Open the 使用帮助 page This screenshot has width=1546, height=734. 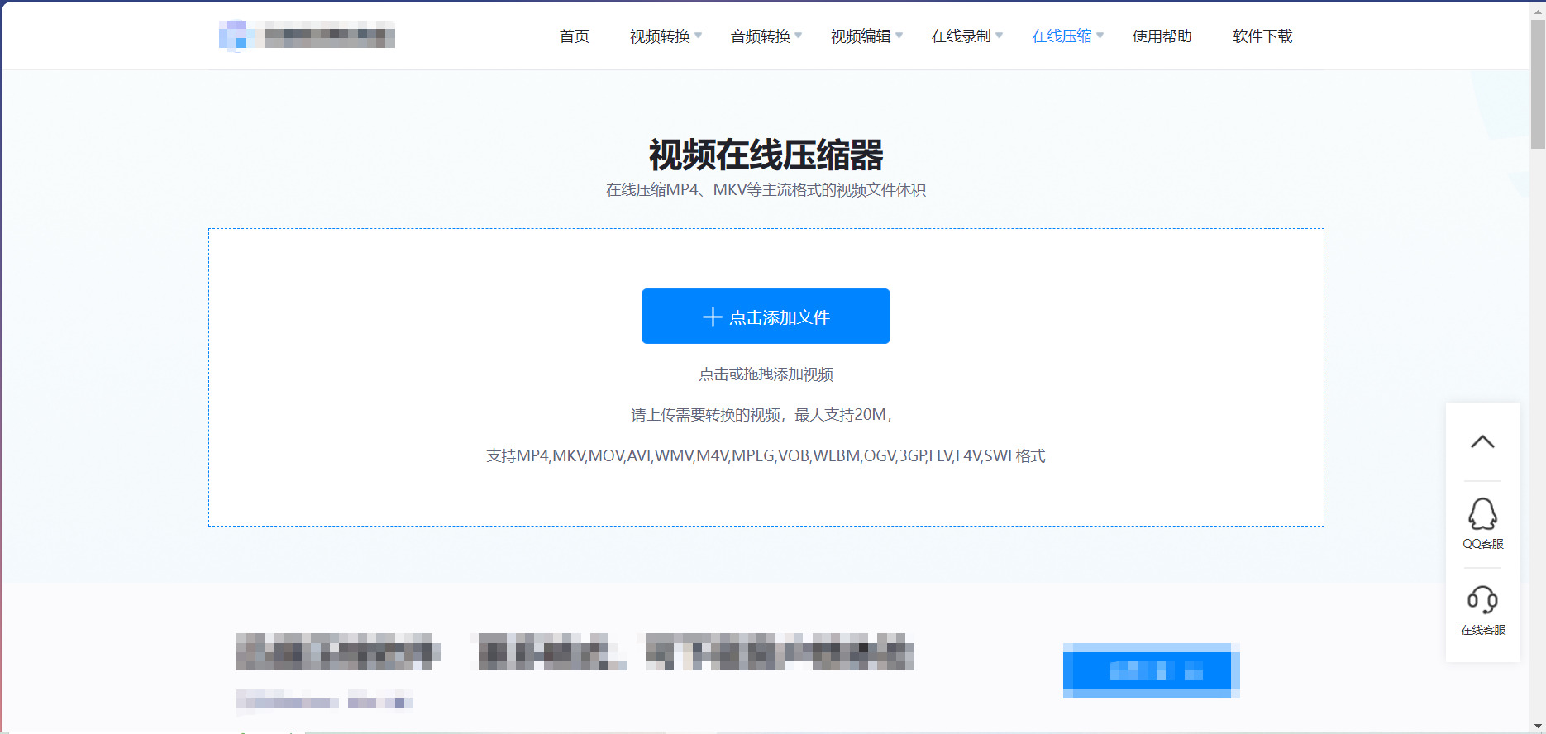[x=1162, y=36]
